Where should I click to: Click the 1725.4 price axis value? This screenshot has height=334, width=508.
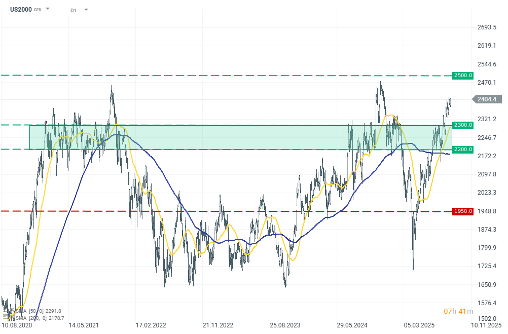click(x=487, y=266)
